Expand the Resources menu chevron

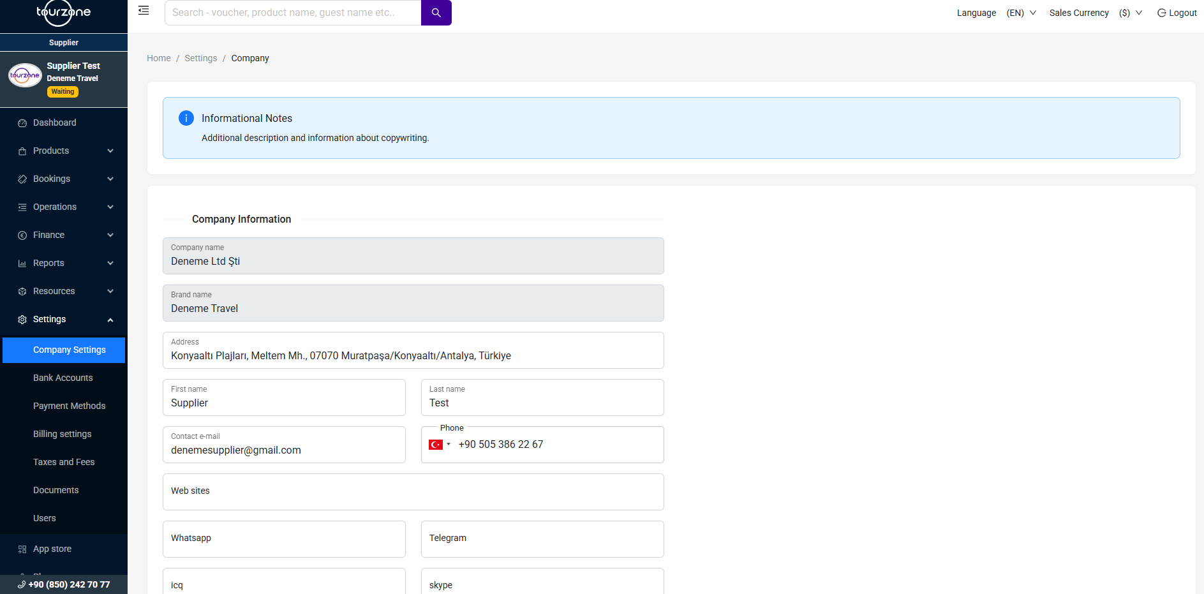110,292
